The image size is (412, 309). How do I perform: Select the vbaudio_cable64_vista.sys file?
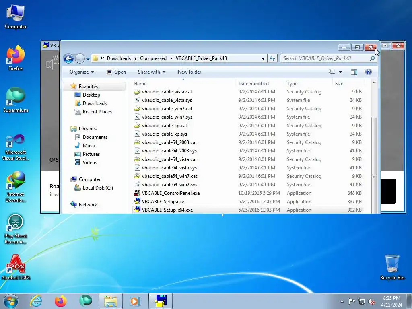point(169,168)
